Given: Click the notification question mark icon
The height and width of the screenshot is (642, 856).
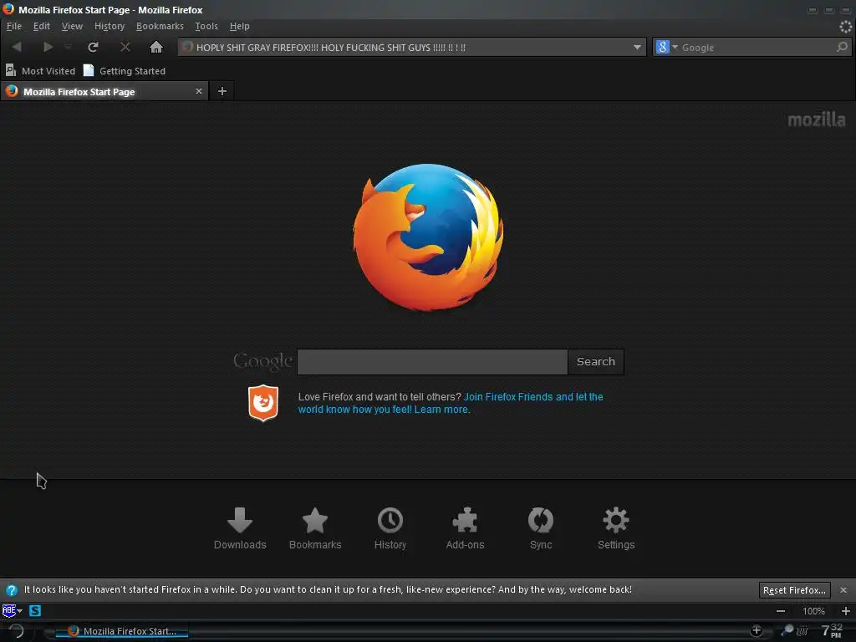Looking at the screenshot, I should click(x=12, y=590).
